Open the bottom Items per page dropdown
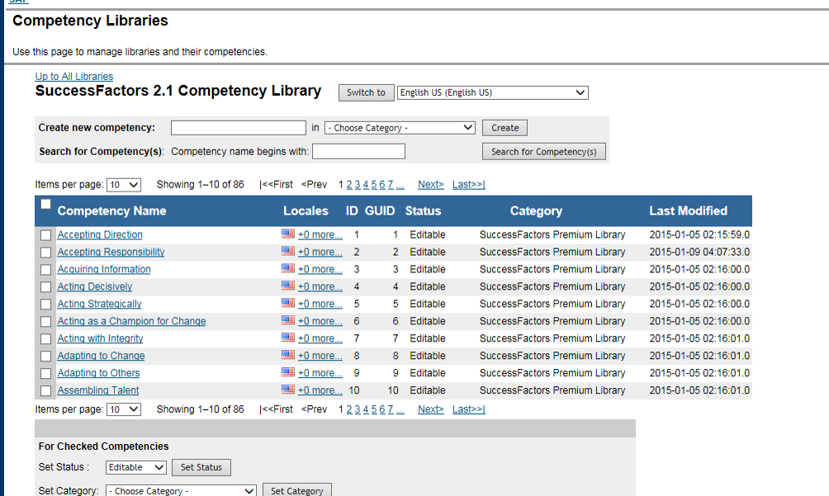 coord(124,409)
